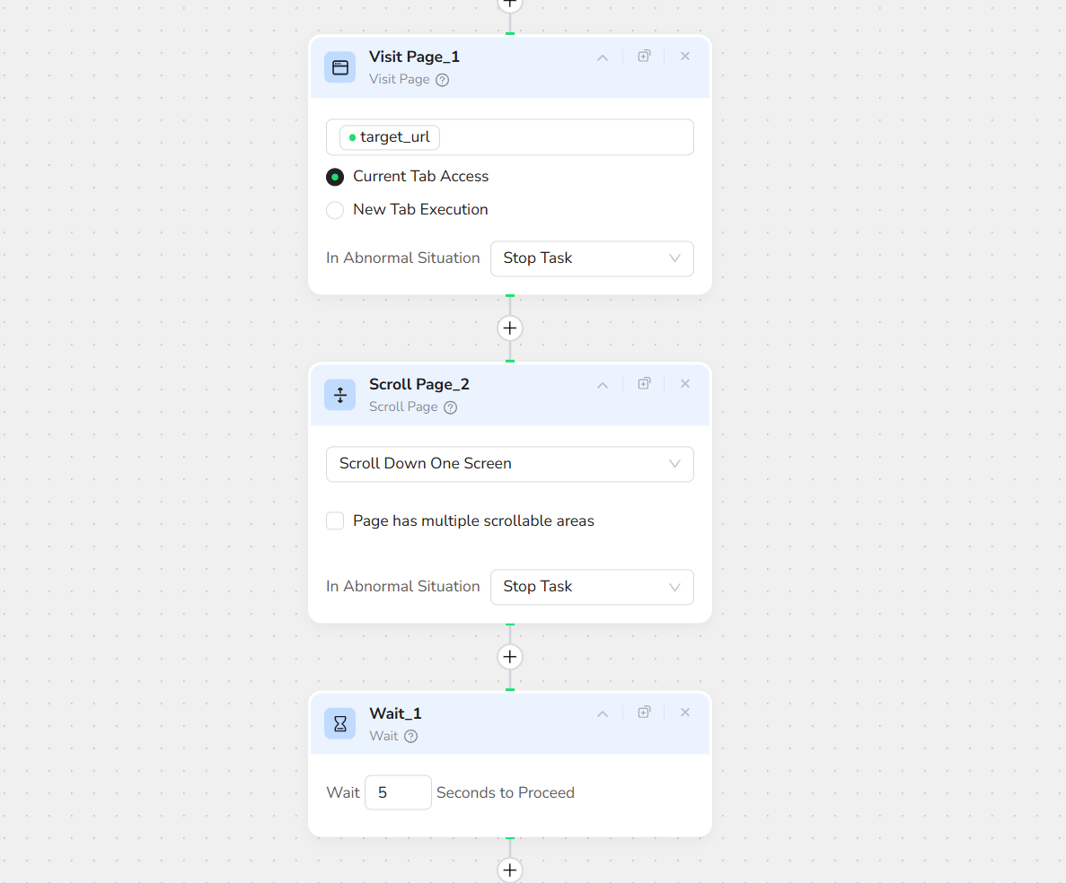
Task: Collapse the Visit Page_1 node
Action: click(x=603, y=57)
